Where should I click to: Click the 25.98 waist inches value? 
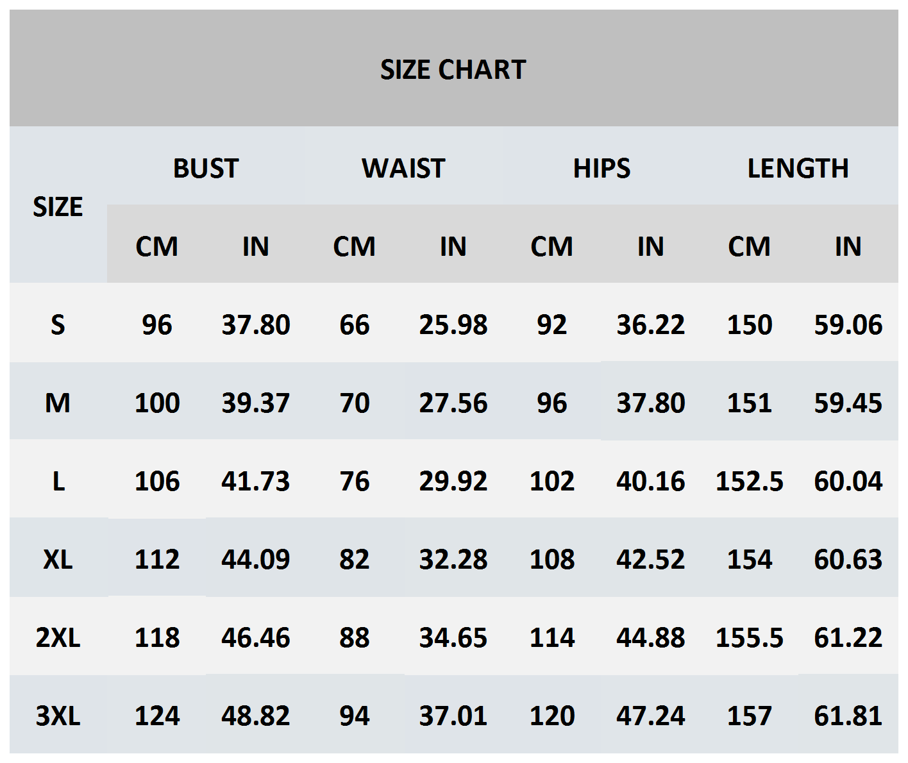453,324
